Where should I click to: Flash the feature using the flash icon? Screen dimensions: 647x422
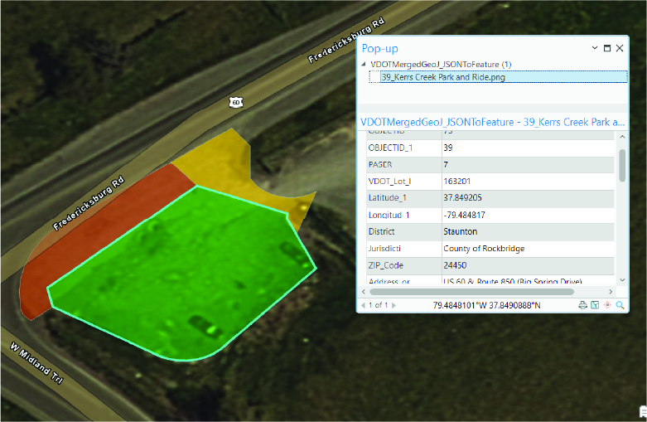tap(607, 305)
